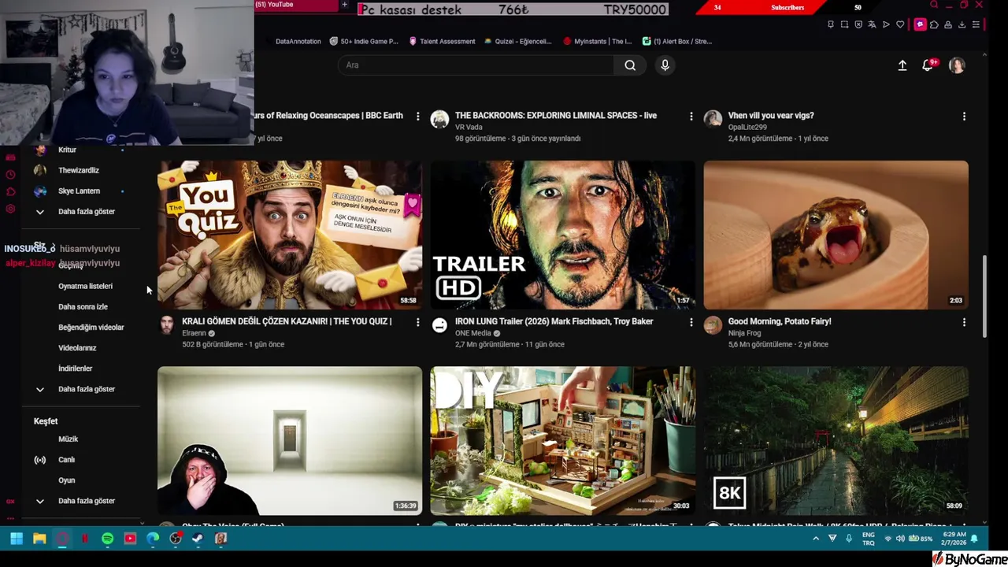This screenshot has height=567, width=1008.
Task: Open Daha sonra izle in sidebar
Action: 83,307
